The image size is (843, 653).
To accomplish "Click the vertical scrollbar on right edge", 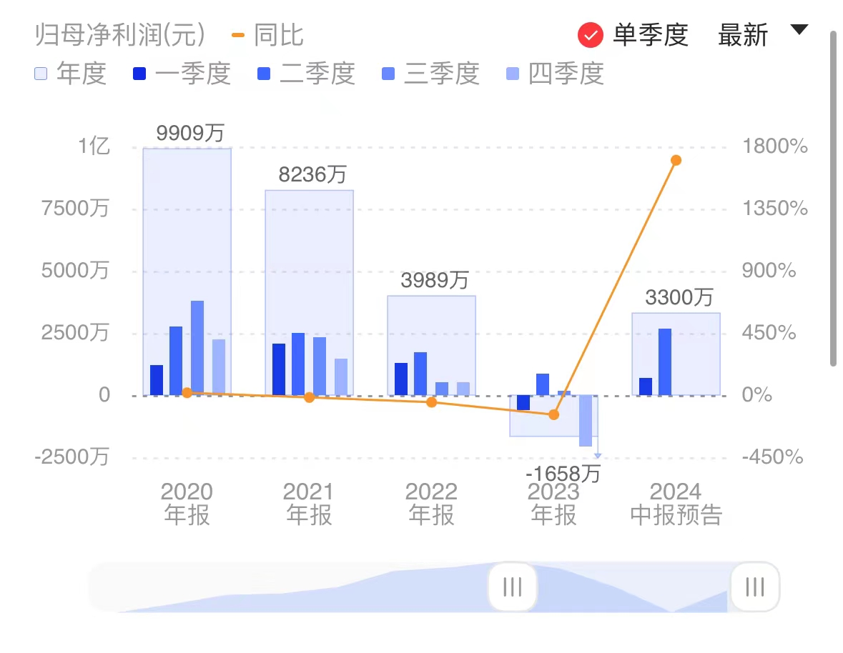I will [833, 199].
